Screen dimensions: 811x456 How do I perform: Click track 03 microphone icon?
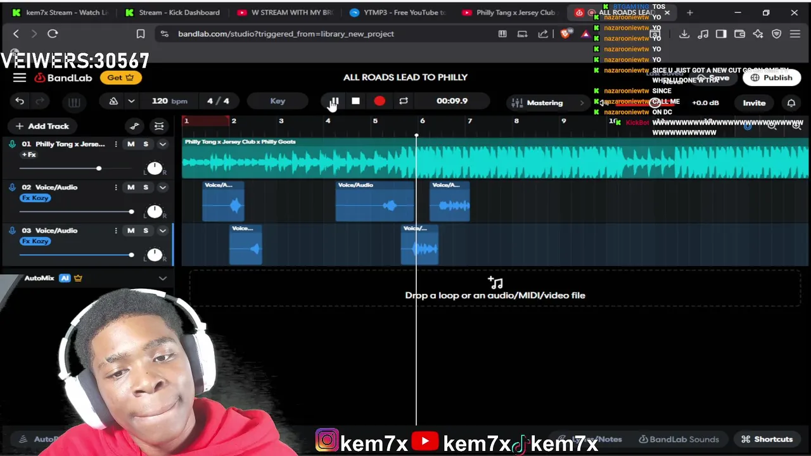coord(12,231)
